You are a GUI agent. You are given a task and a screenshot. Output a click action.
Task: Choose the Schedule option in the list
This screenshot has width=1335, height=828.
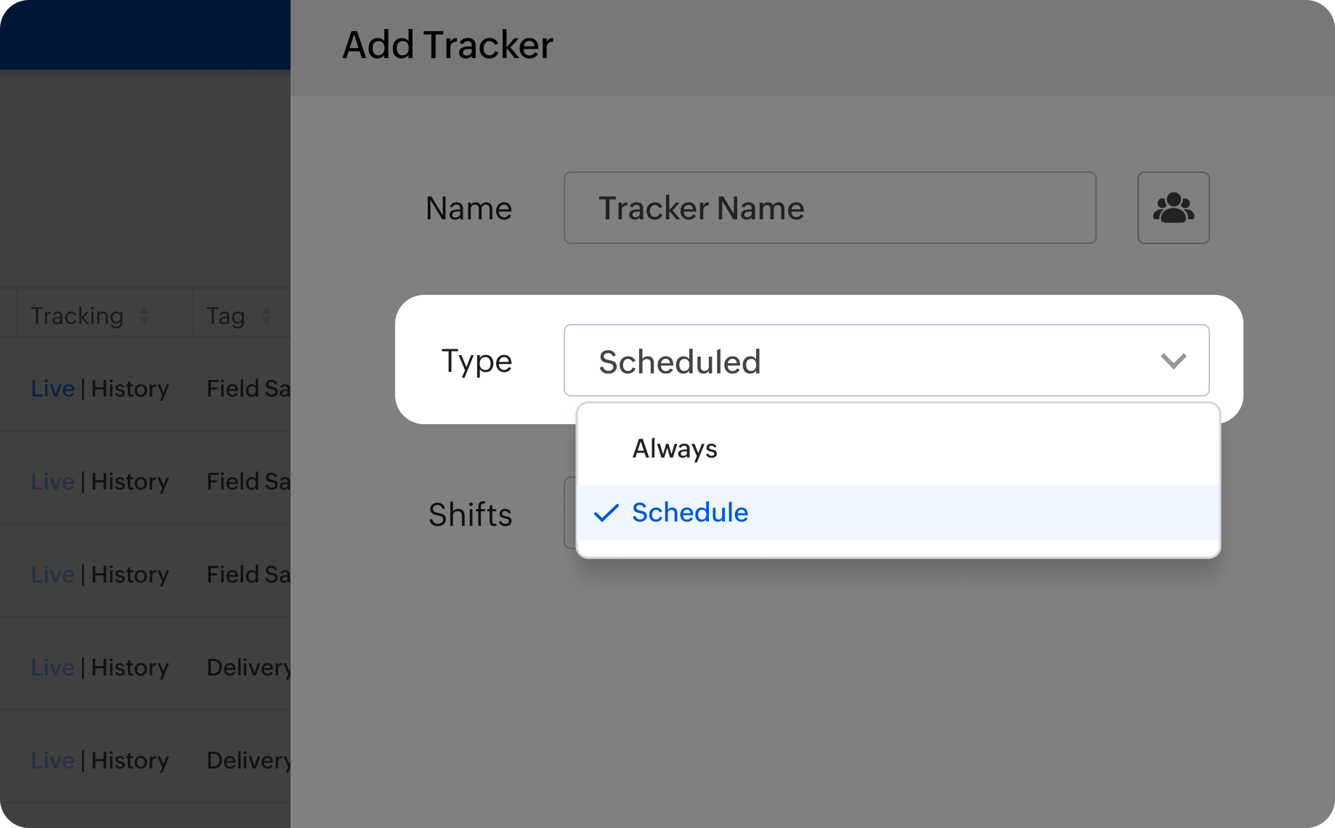click(690, 513)
